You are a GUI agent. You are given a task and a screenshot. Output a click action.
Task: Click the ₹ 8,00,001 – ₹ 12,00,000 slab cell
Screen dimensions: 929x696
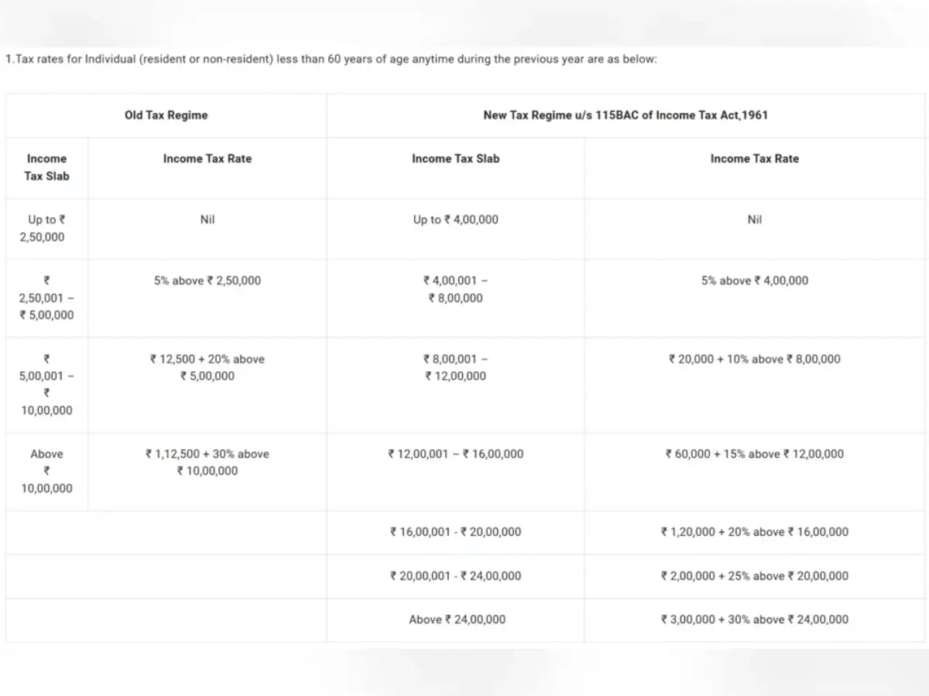coord(455,384)
